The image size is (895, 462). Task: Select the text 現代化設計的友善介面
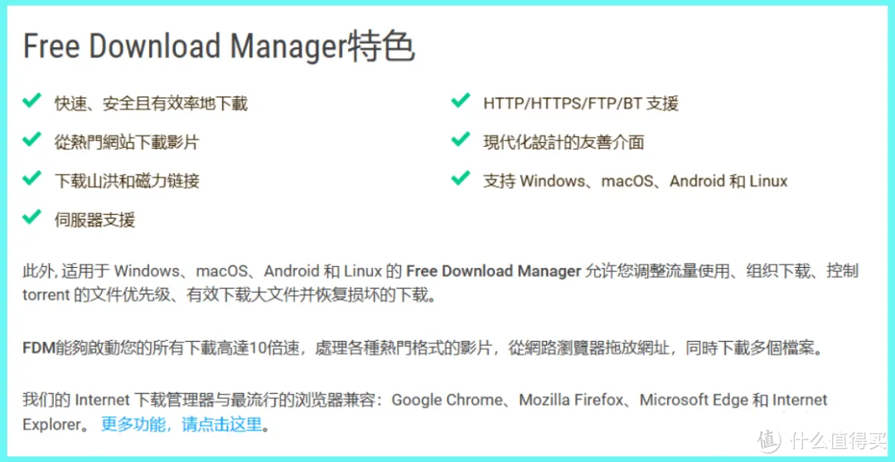[564, 142]
